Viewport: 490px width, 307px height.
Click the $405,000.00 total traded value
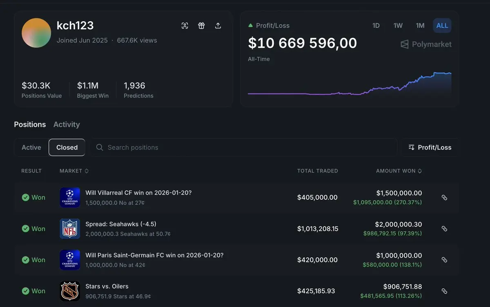click(317, 197)
